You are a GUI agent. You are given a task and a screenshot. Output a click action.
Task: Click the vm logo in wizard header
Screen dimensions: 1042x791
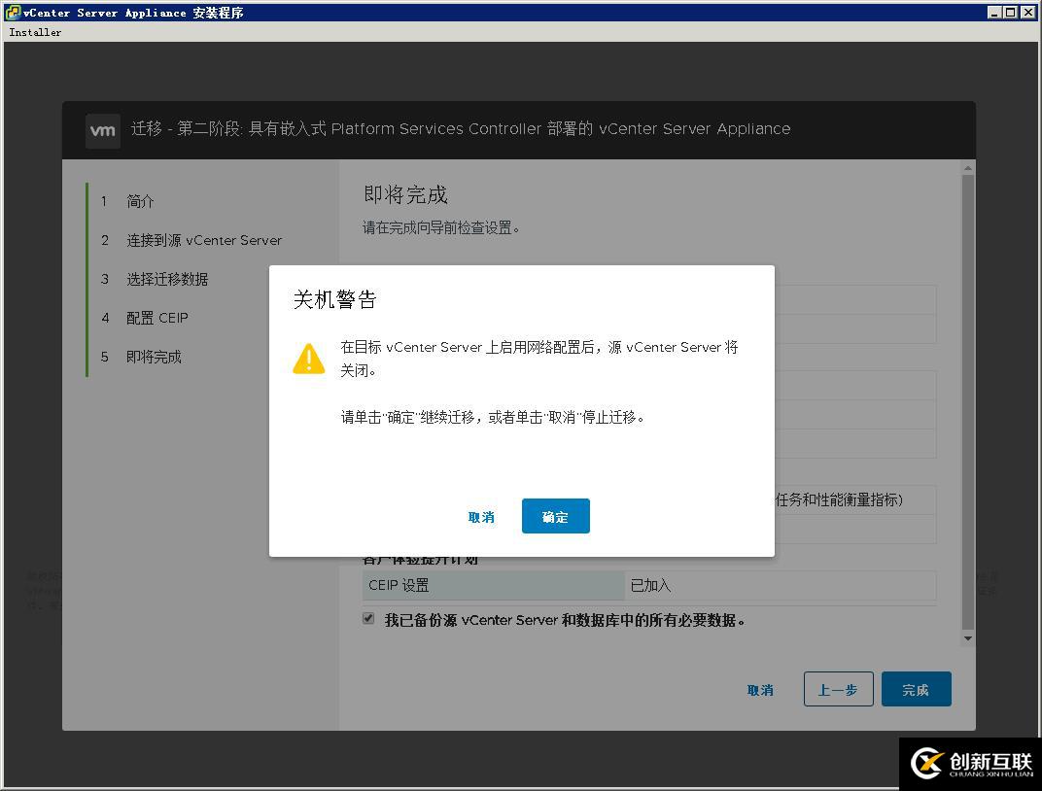tap(103, 130)
